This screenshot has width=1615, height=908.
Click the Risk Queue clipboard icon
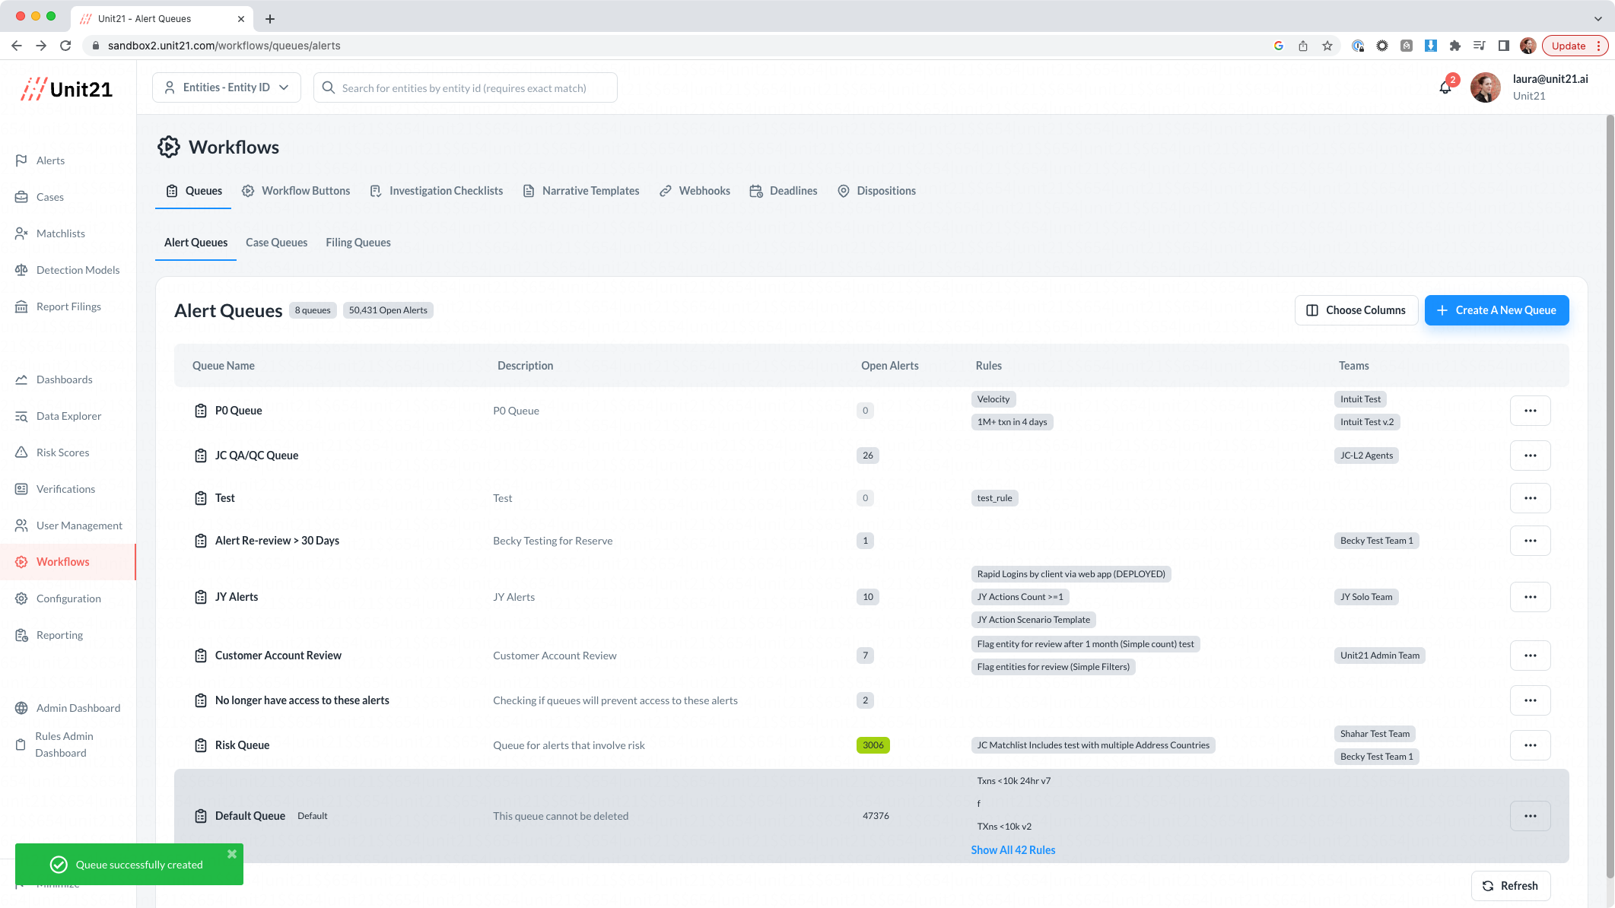pyautogui.click(x=201, y=745)
